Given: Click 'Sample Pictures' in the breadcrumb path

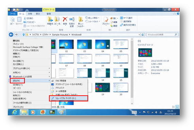Looking at the screenshot, I should pos(60,35).
